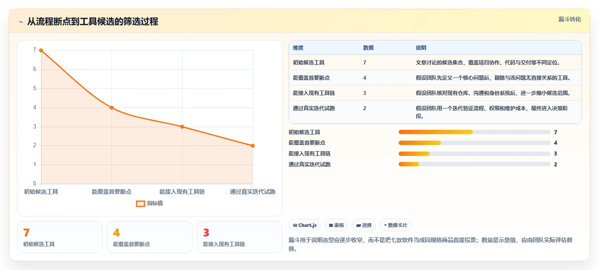Click the progress list label 能覆盖首要断点
The width and height of the screenshot is (599, 270).
[307, 143]
